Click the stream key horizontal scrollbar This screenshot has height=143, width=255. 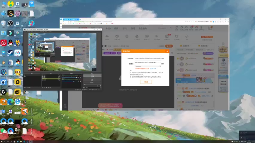point(148,66)
